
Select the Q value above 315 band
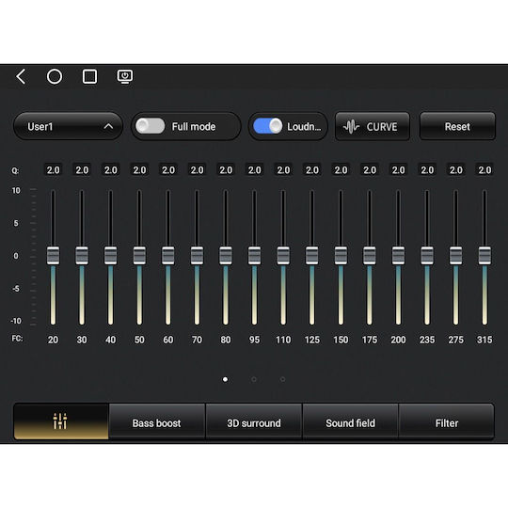point(484,170)
